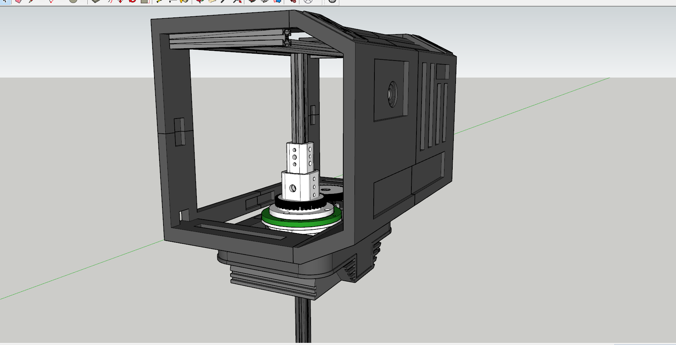Select the Push/Pull tool
This screenshot has width=676, height=345.
point(96,1)
